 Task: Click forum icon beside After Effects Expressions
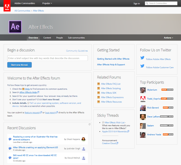(x=98, y=97)
